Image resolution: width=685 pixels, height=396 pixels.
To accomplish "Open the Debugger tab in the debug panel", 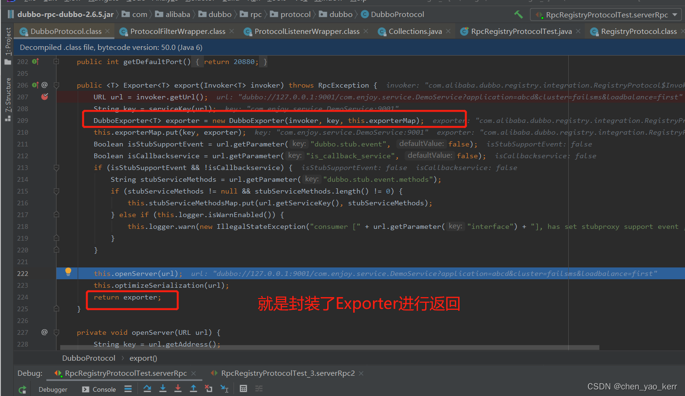I will [x=53, y=389].
